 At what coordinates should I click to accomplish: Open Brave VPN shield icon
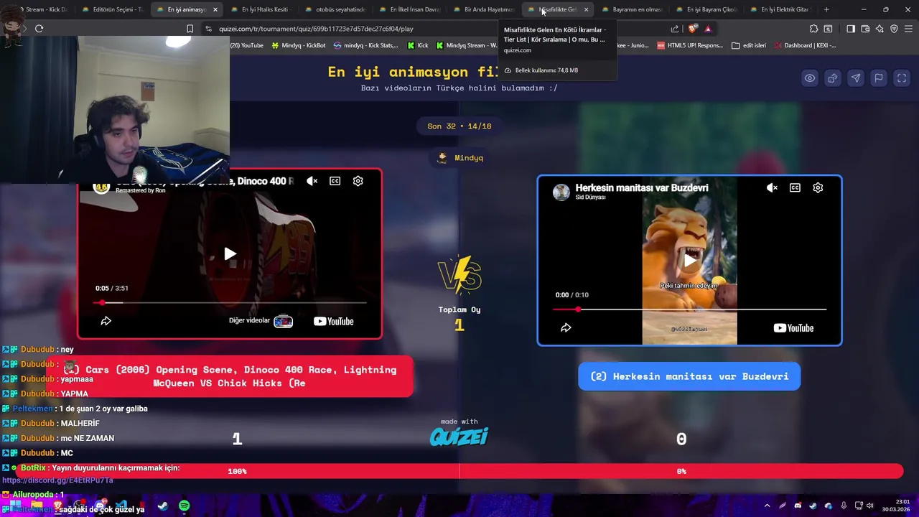point(894,29)
